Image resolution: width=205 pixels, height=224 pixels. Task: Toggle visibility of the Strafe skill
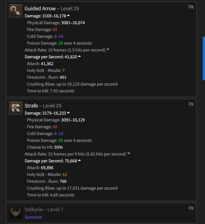pos(191,104)
